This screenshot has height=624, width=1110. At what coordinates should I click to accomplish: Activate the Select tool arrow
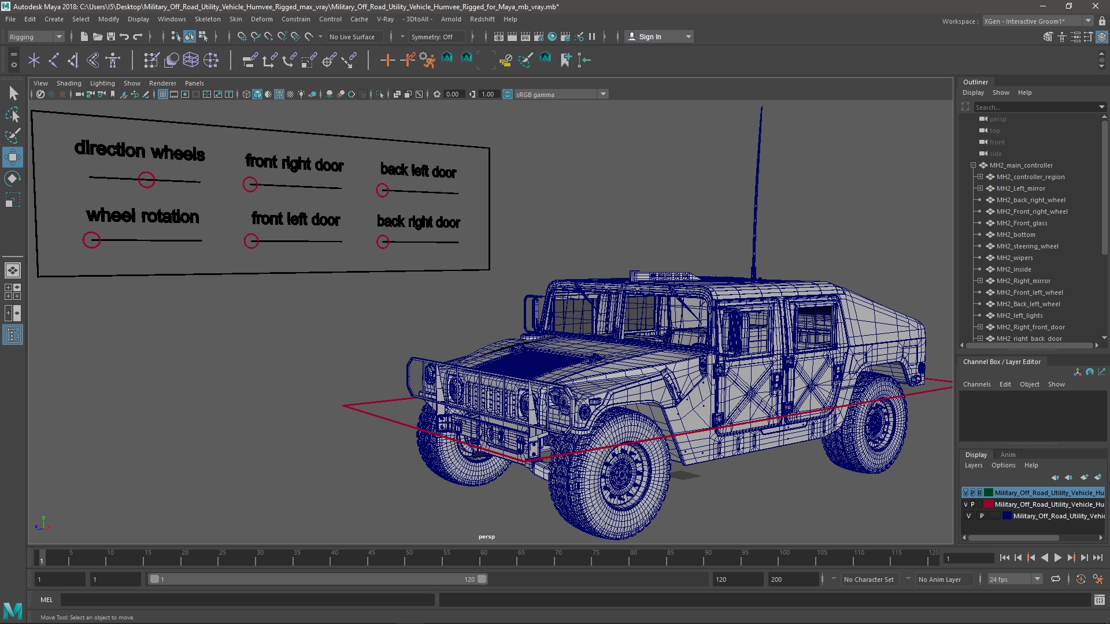(13, 93)
